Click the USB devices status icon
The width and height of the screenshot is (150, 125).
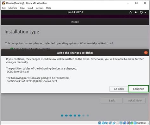(114, 123)
